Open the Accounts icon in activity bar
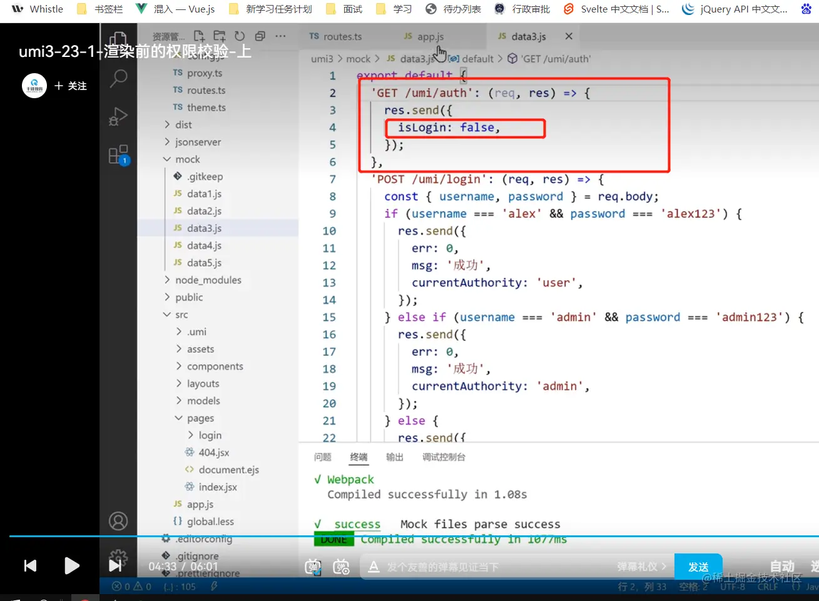 coord(118,521)
